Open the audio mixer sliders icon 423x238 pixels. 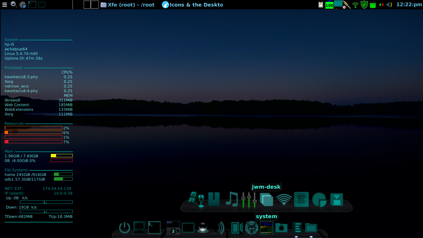click(x=249, y=200)
